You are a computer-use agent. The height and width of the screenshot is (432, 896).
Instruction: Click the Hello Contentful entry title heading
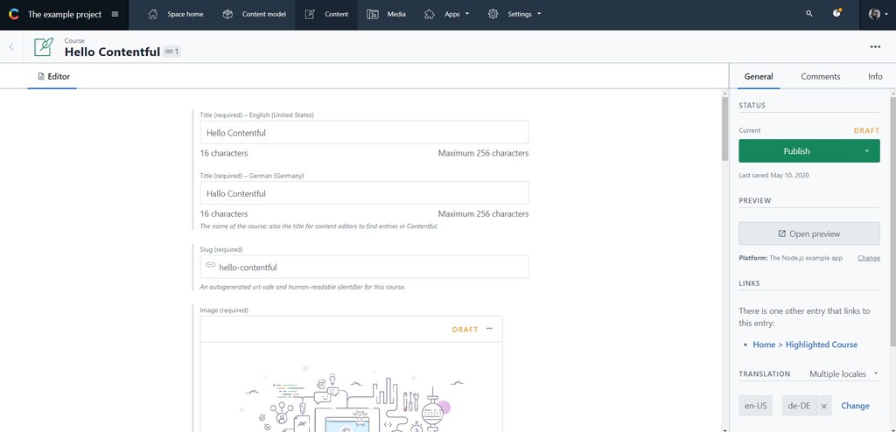pos(112,52)
